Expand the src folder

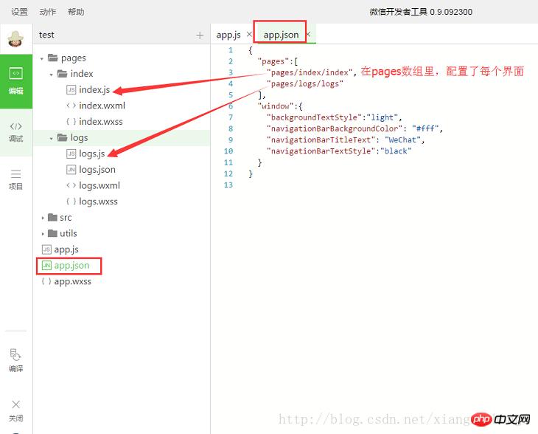(x=43, y=218)
